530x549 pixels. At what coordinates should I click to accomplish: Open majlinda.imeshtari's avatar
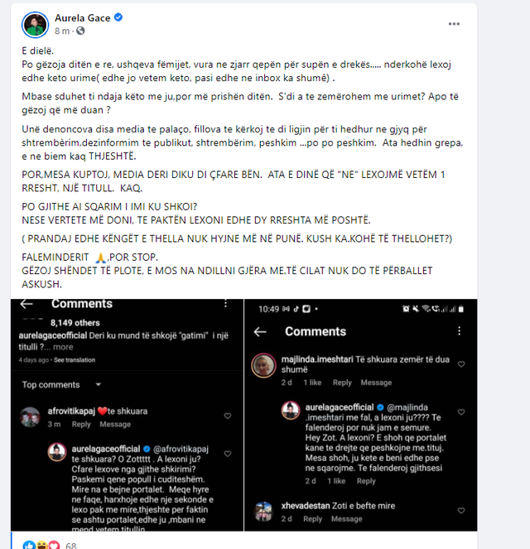coord(263,365)
